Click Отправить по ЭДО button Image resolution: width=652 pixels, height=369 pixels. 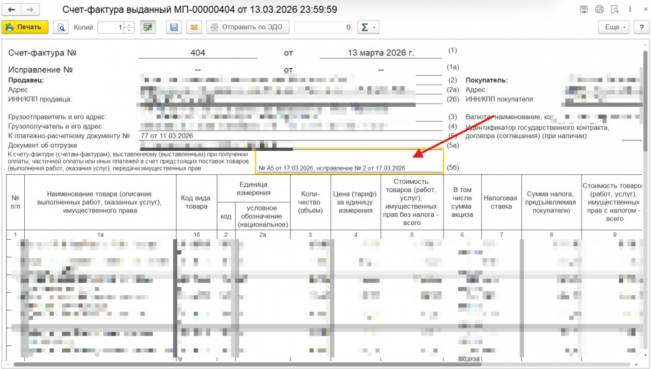(x=248, y=27)
